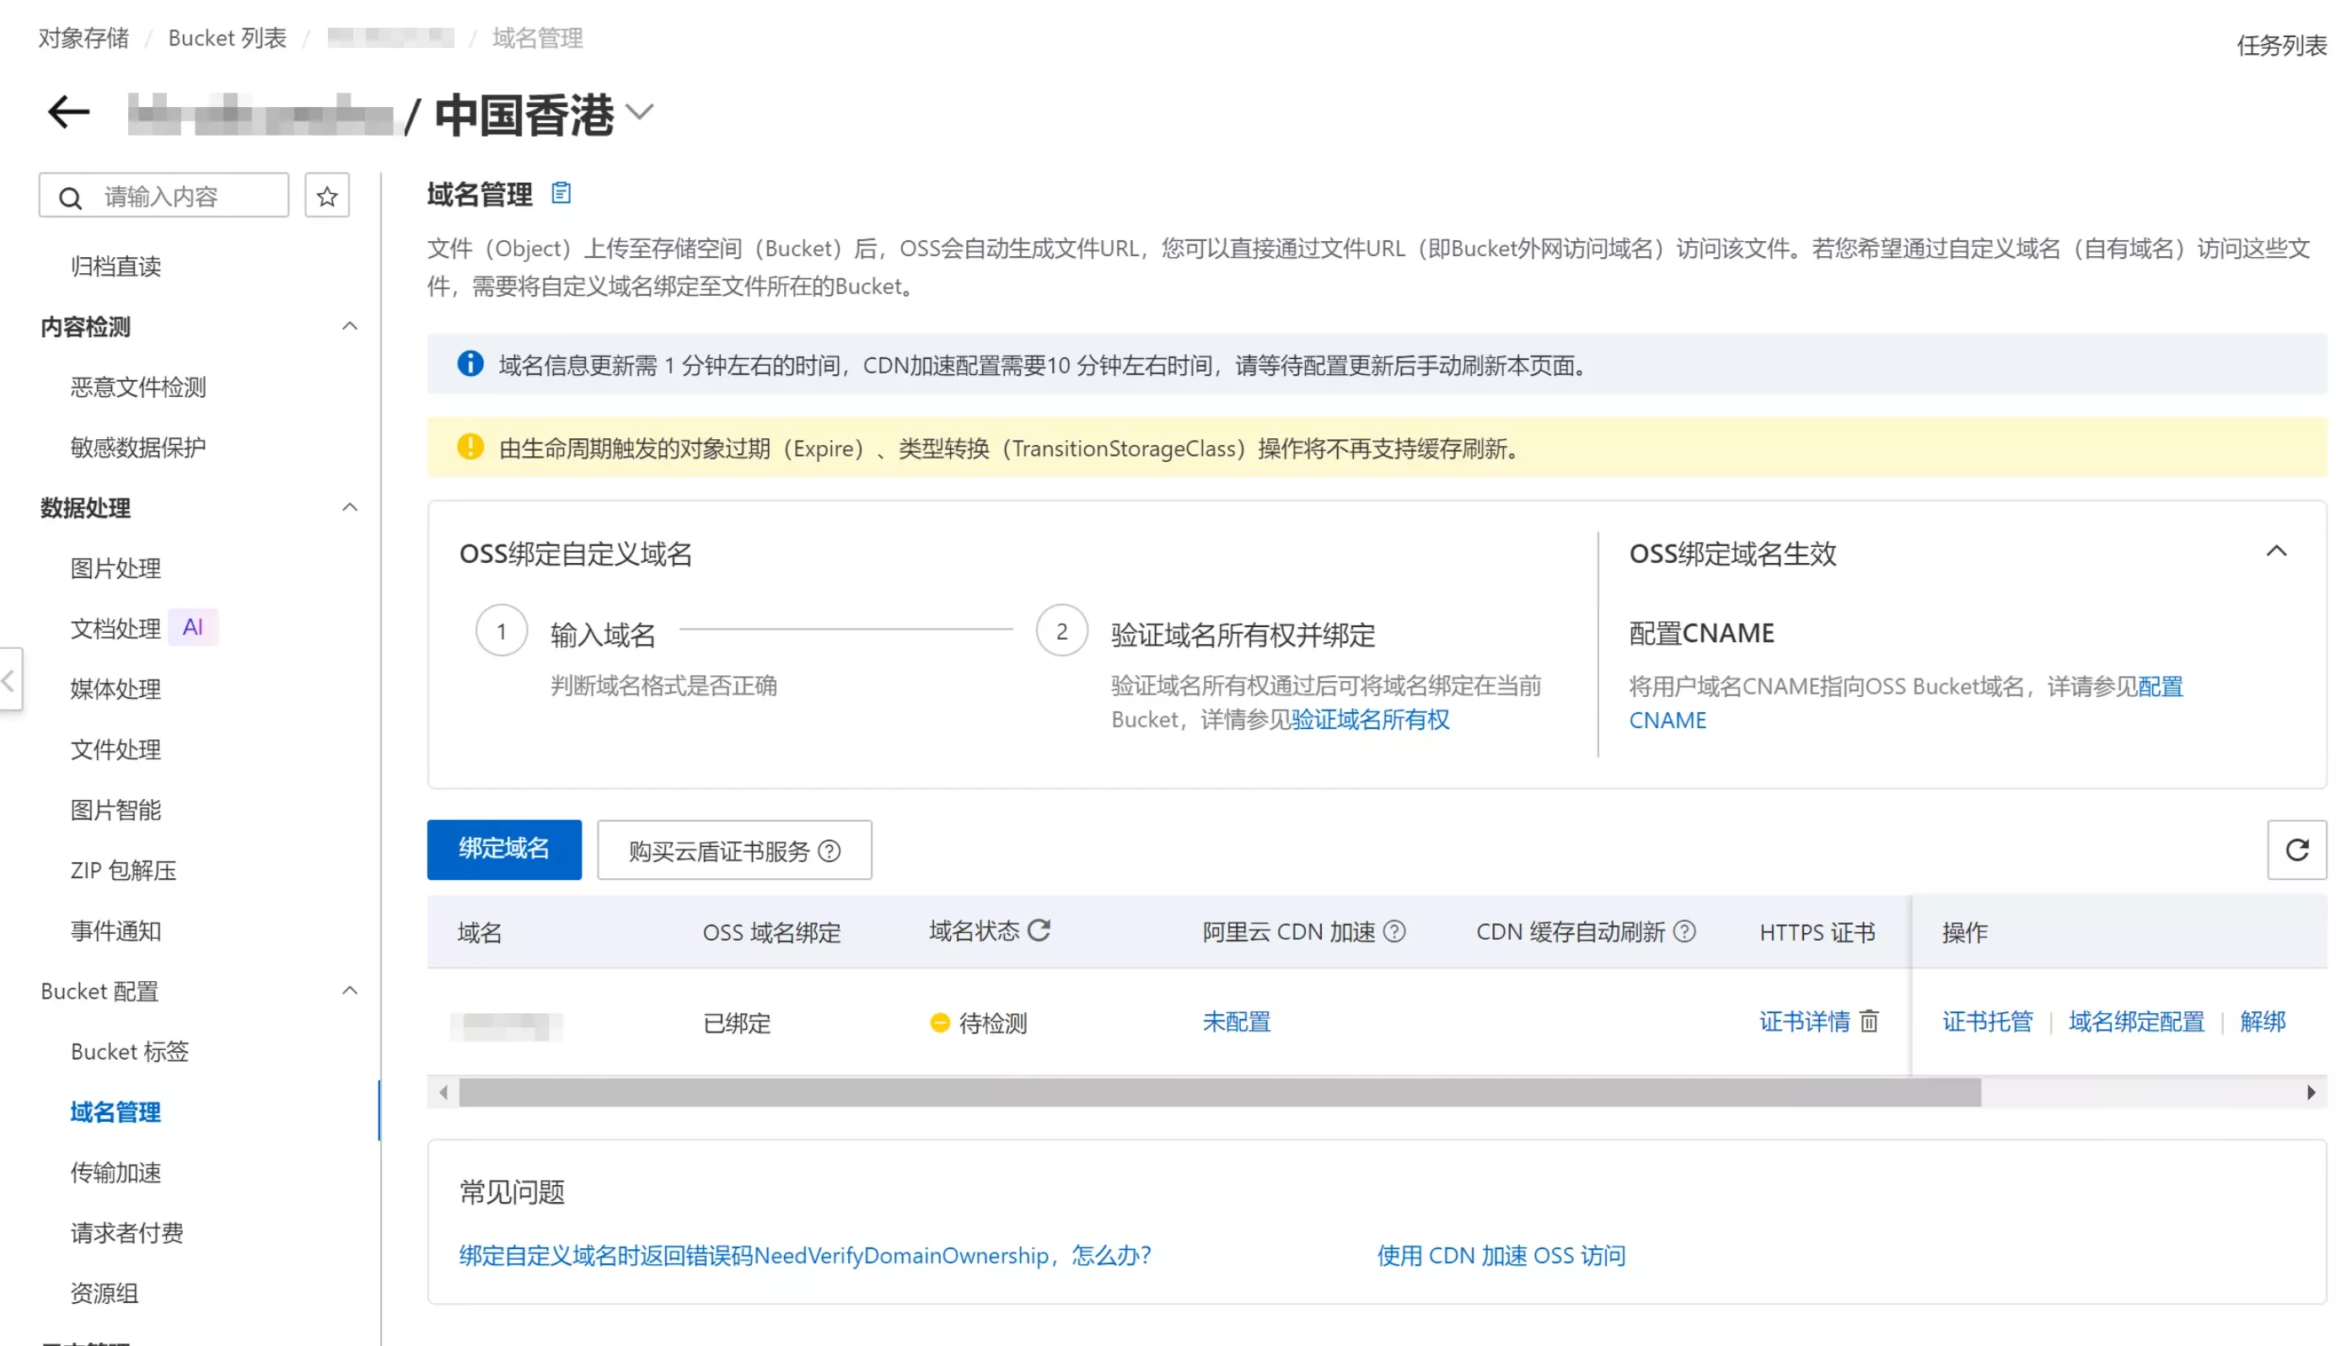Click the info icon in the blue notice banner
2336x1346 pixels.
470,364
